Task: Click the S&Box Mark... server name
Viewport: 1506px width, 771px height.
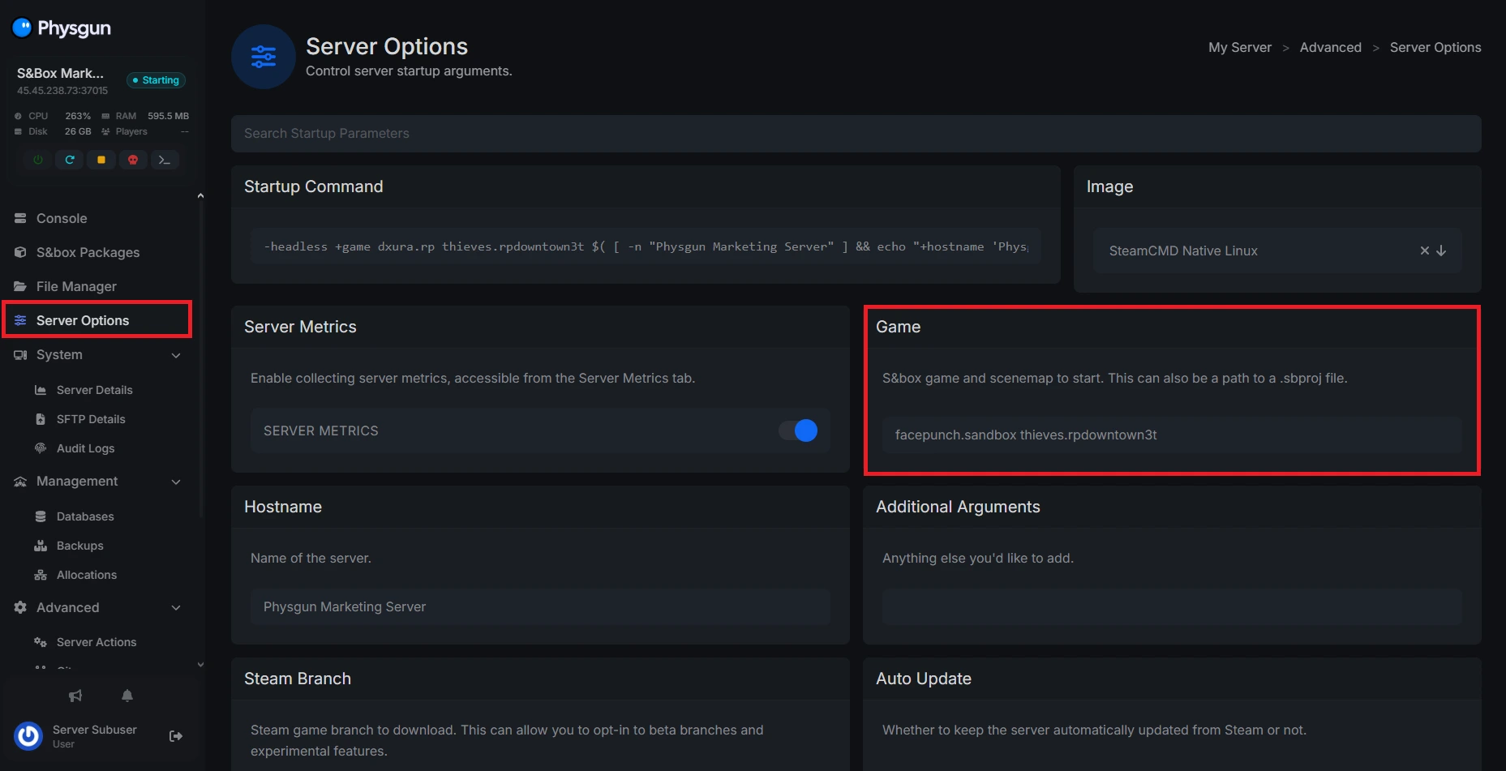Action: 60,73
